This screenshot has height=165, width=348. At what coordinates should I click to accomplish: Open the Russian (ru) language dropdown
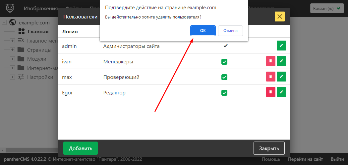pyautogui.click(x=327, y=8)
